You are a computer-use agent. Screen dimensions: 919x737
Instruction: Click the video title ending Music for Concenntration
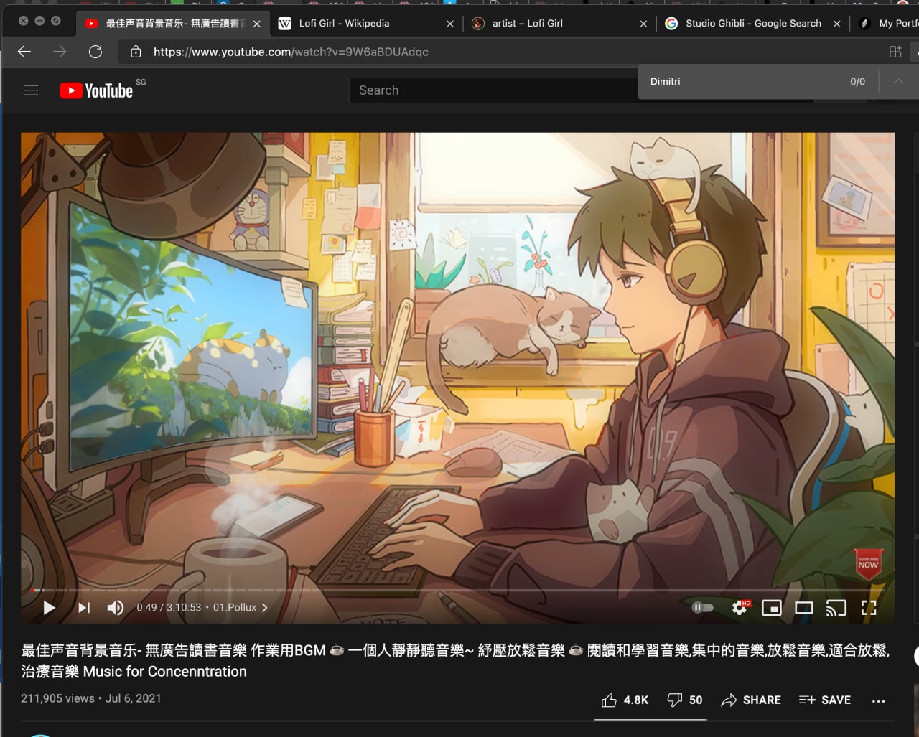click(455, 661)
